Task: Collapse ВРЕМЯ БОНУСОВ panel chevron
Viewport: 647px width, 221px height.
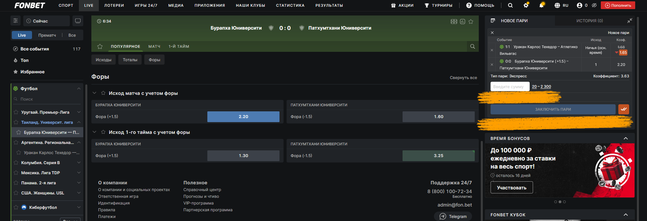Action: point(626,138)
